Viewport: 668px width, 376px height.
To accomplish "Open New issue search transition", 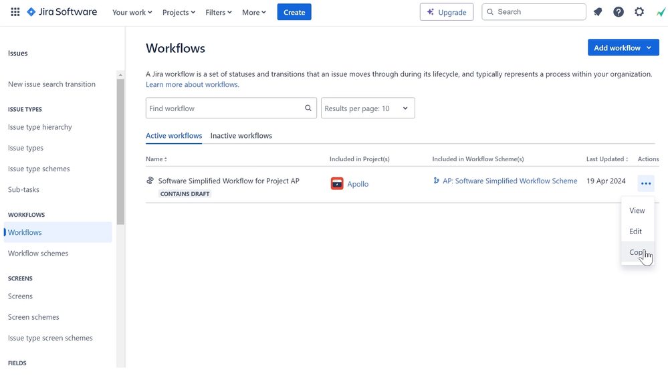I will pos(51,84).
